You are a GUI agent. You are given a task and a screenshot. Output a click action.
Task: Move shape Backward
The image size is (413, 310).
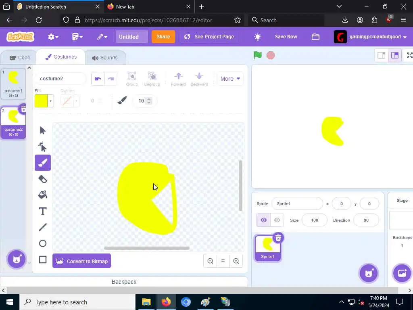point(199,79)
